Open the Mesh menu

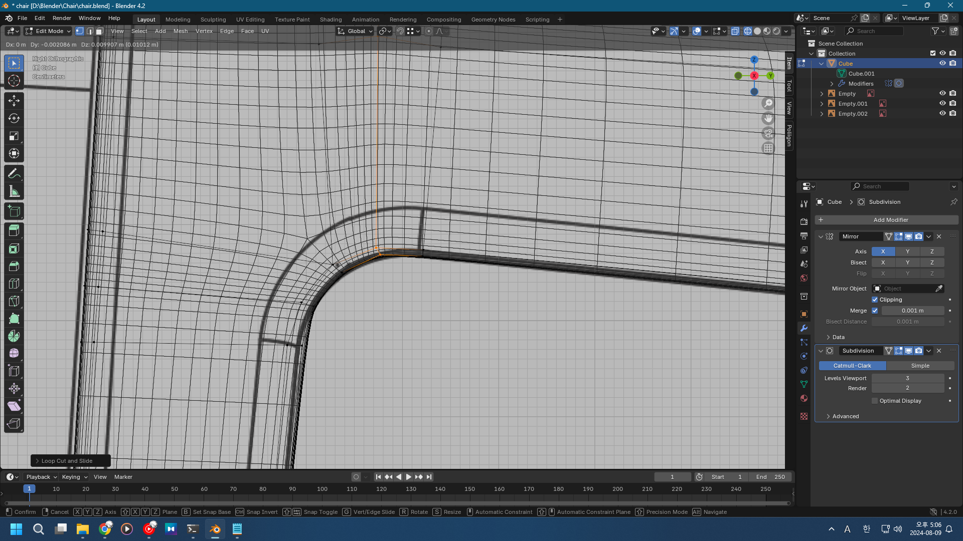181,31
